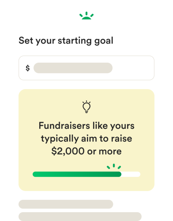Click second gray skeleton bar at bottom
173x221 pixels.
click(80, 216)
